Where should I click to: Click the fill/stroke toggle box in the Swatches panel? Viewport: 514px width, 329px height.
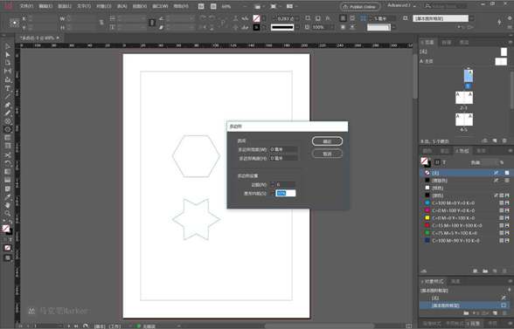coord(426,161)
